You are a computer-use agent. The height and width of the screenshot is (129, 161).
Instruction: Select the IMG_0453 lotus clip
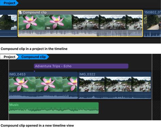[43, 86]
